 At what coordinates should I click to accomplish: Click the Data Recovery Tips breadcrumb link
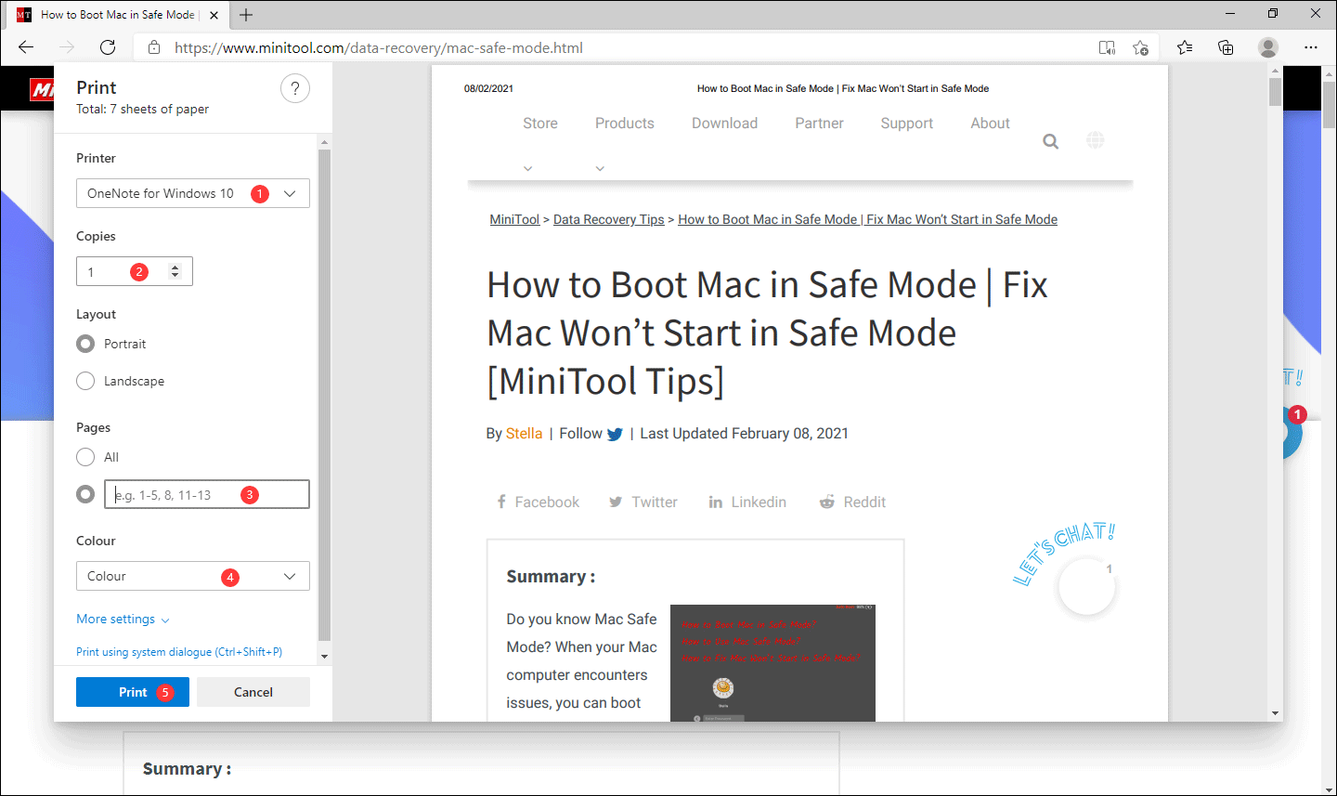point(609,220)
